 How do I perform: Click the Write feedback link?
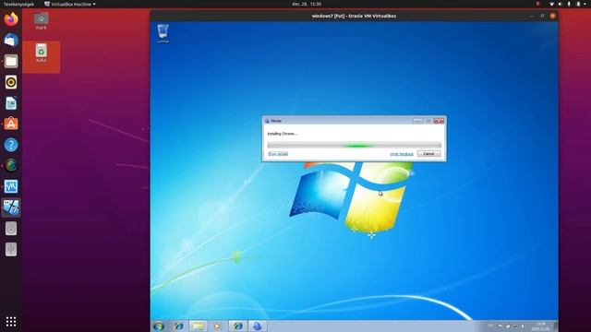(x=402, y=154)
